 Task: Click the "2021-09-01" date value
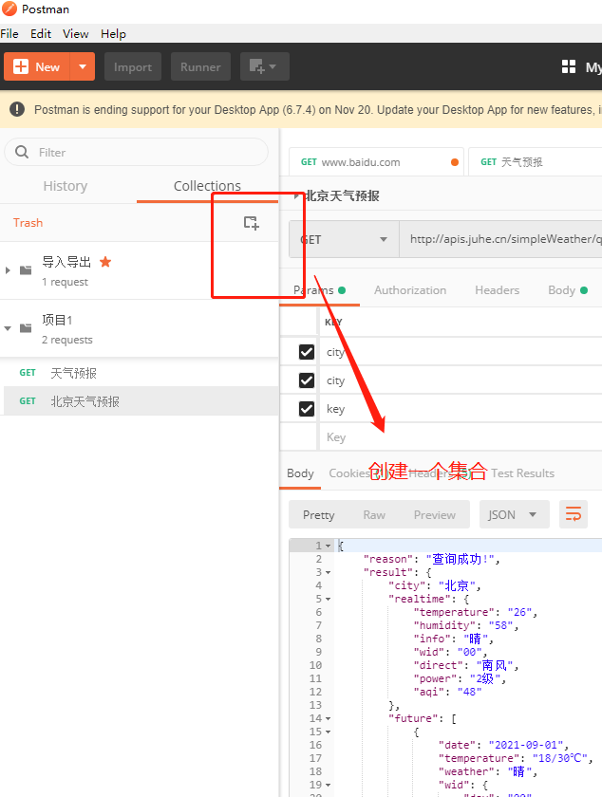pyautogui.click(x=528, y=745)
